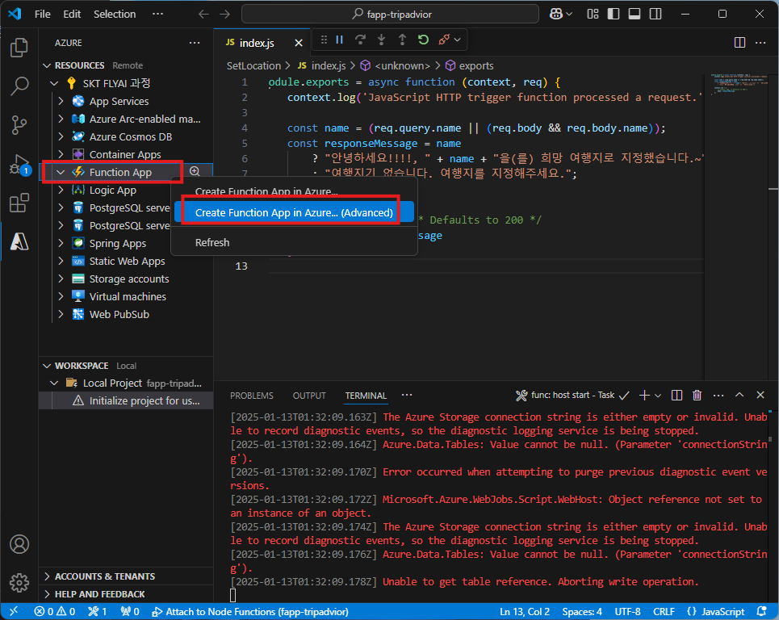779x620 pixels.
Task: Collapse the Function App node
Action: point(61,173)
